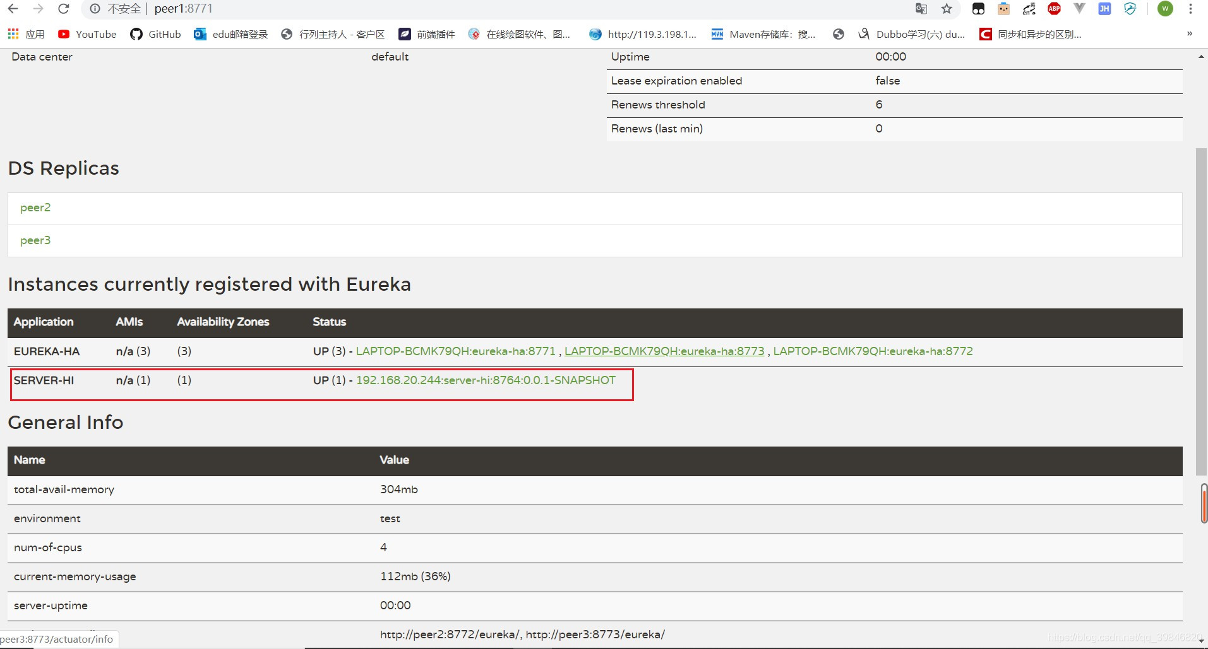Open the shield security extension icon
The height and width of the screenshot is (649, 1208).
point(1130,9)
